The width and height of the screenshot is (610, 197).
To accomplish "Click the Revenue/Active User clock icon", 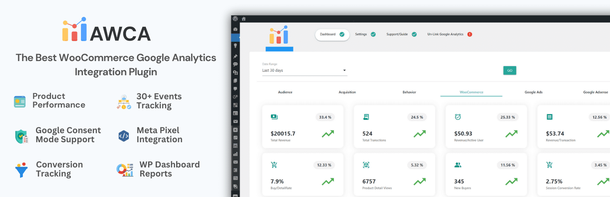I will [458, 117].
